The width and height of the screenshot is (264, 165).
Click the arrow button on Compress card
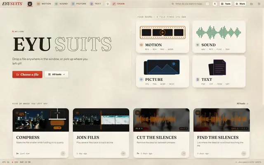coord(63,153)
